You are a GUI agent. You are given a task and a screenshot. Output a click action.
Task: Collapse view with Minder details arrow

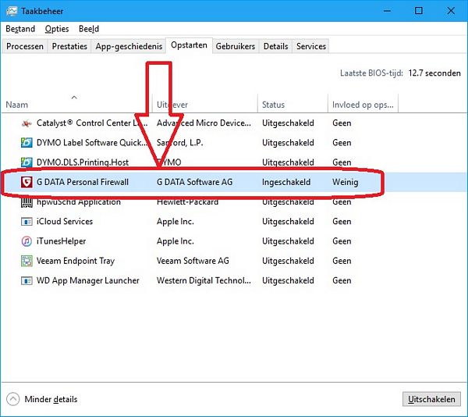point(12,399)
